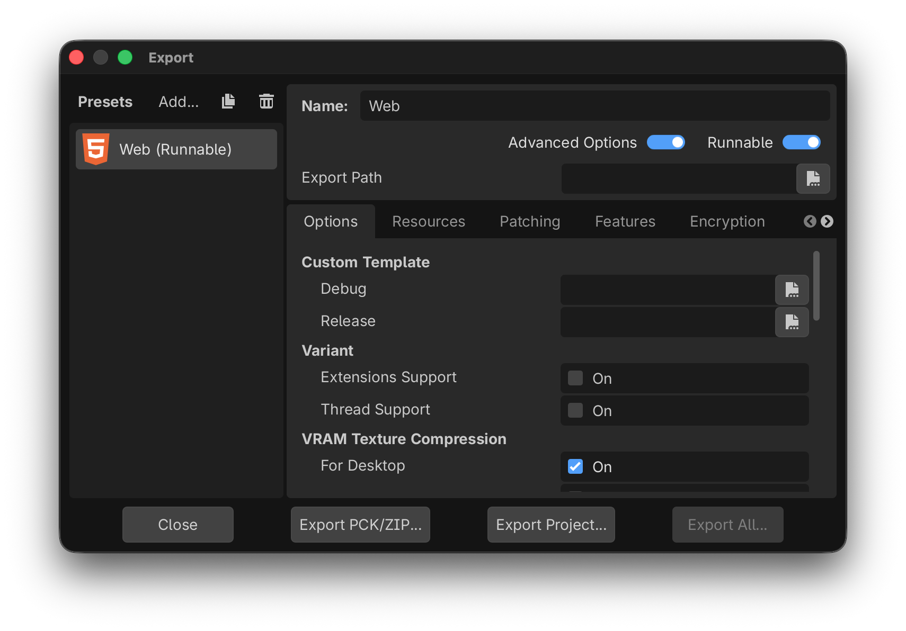
Task: Delete the selected preset with trash icon
Action: 266,101
